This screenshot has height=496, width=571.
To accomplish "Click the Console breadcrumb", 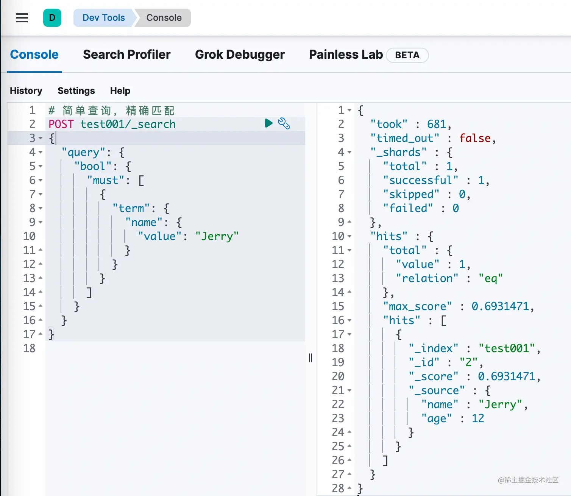I will coord(163,17).
